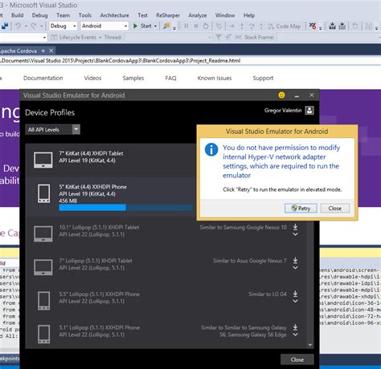This screenshot has height=369, width=381.
Task: Click the 5.1" Lollipop Phone device icon
Action: (x=44, y=334)
